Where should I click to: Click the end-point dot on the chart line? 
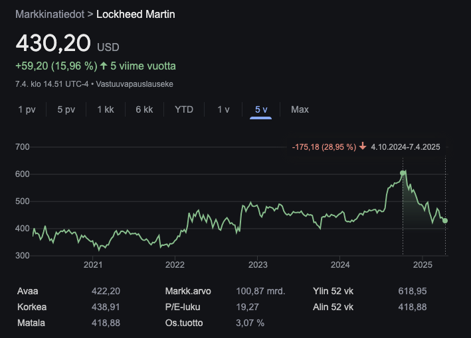pyautogui.click(x=444, y=221)
